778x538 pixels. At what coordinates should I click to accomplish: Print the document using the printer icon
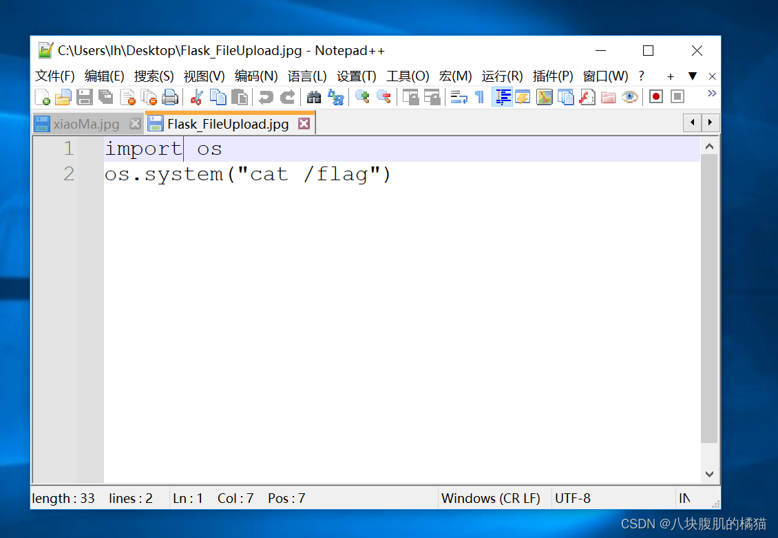coord(170,97)
